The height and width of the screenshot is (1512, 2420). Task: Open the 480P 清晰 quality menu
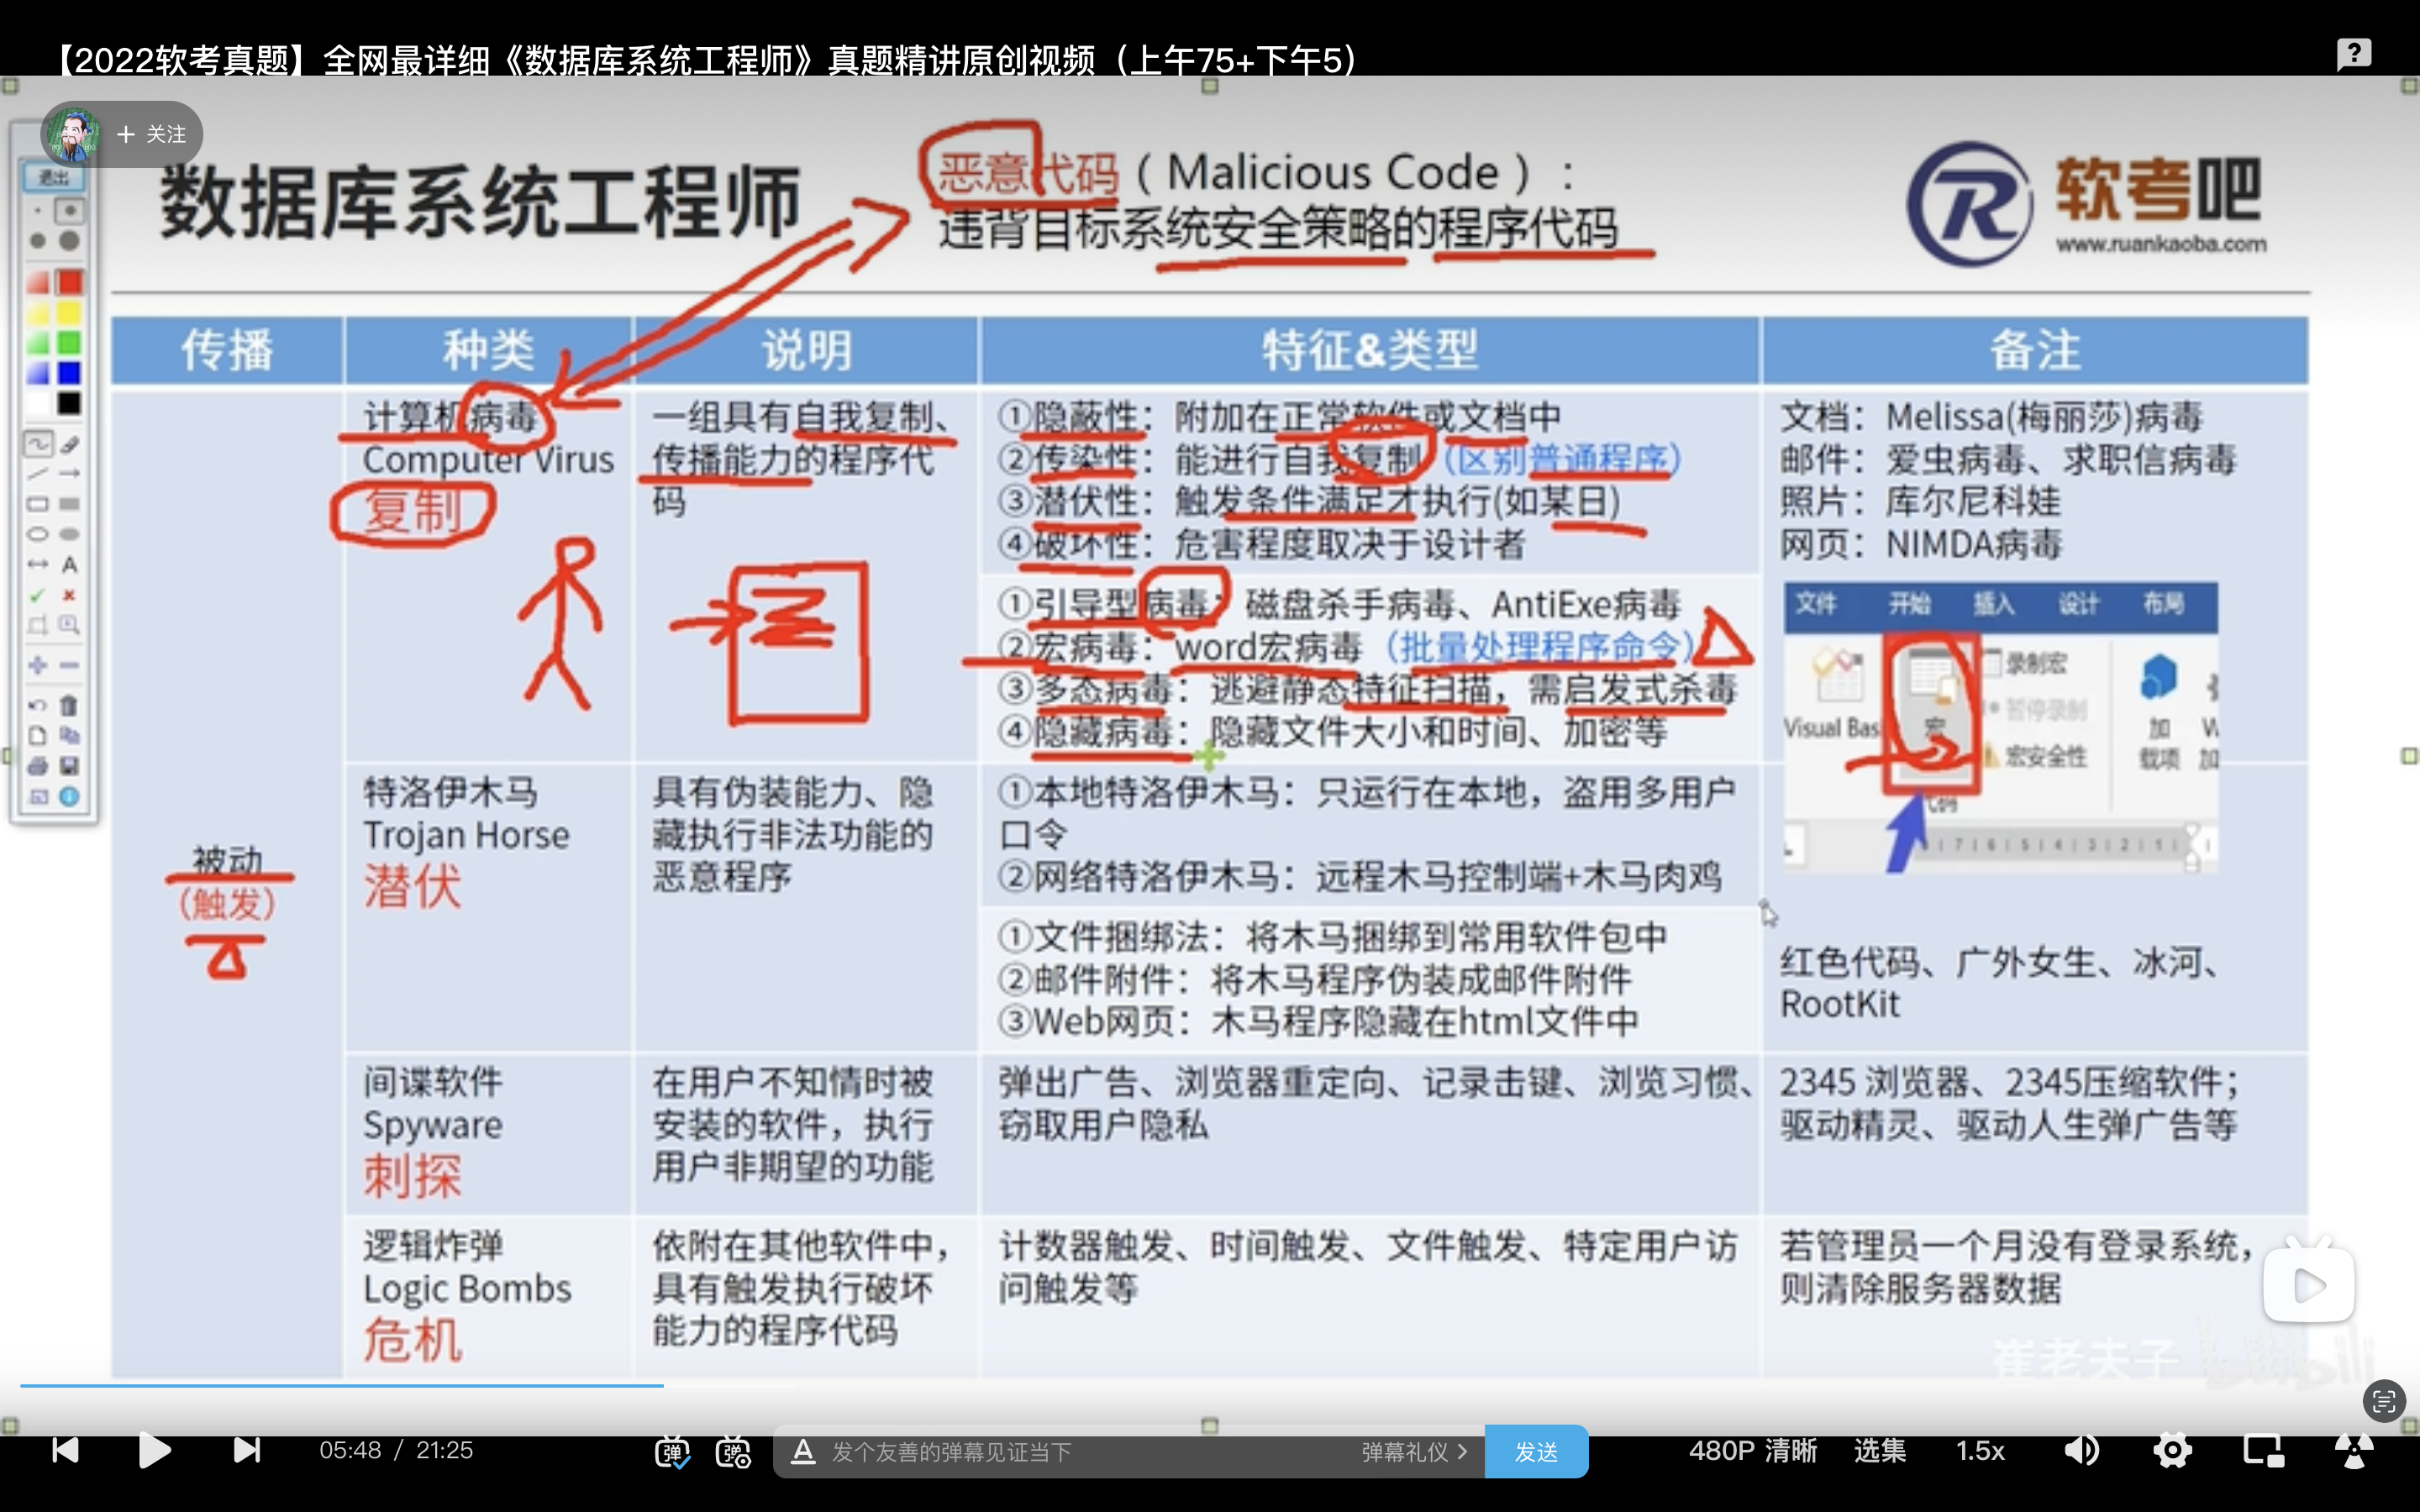[x=1752, y=1451]
